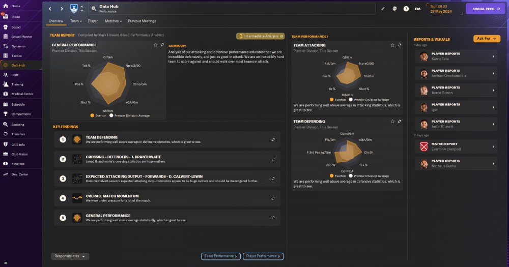Click the Team Performance button
The width and height of the screenshot is (509, 267).
point(221,256)
